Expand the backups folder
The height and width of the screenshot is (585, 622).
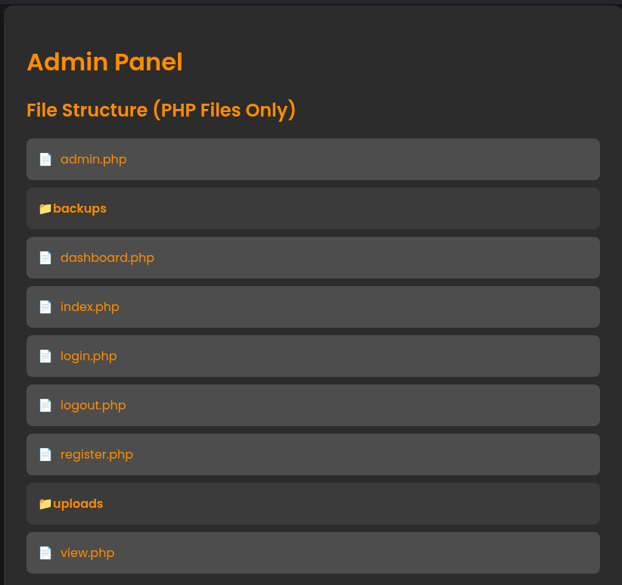pos(313,209)
